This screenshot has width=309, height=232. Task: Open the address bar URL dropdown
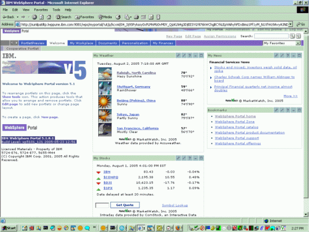[x=290, y=24]
